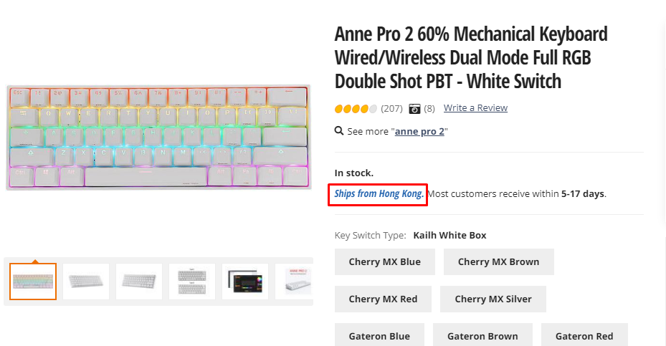The width and height of the screenshot is (666, 346).
Task: Choose the Gateron Blue switch
Action: click(379, 336)
